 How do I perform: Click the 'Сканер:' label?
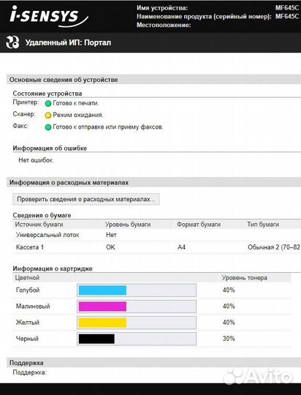coord(24,114)
